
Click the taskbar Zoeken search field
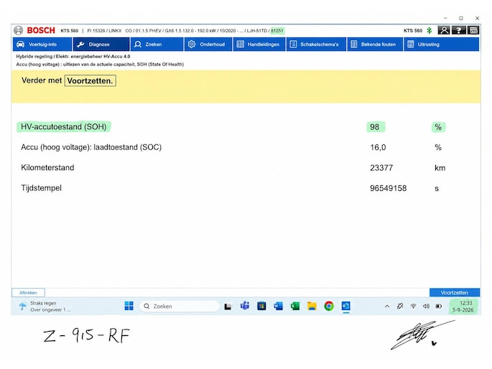[x=179, y=306]
